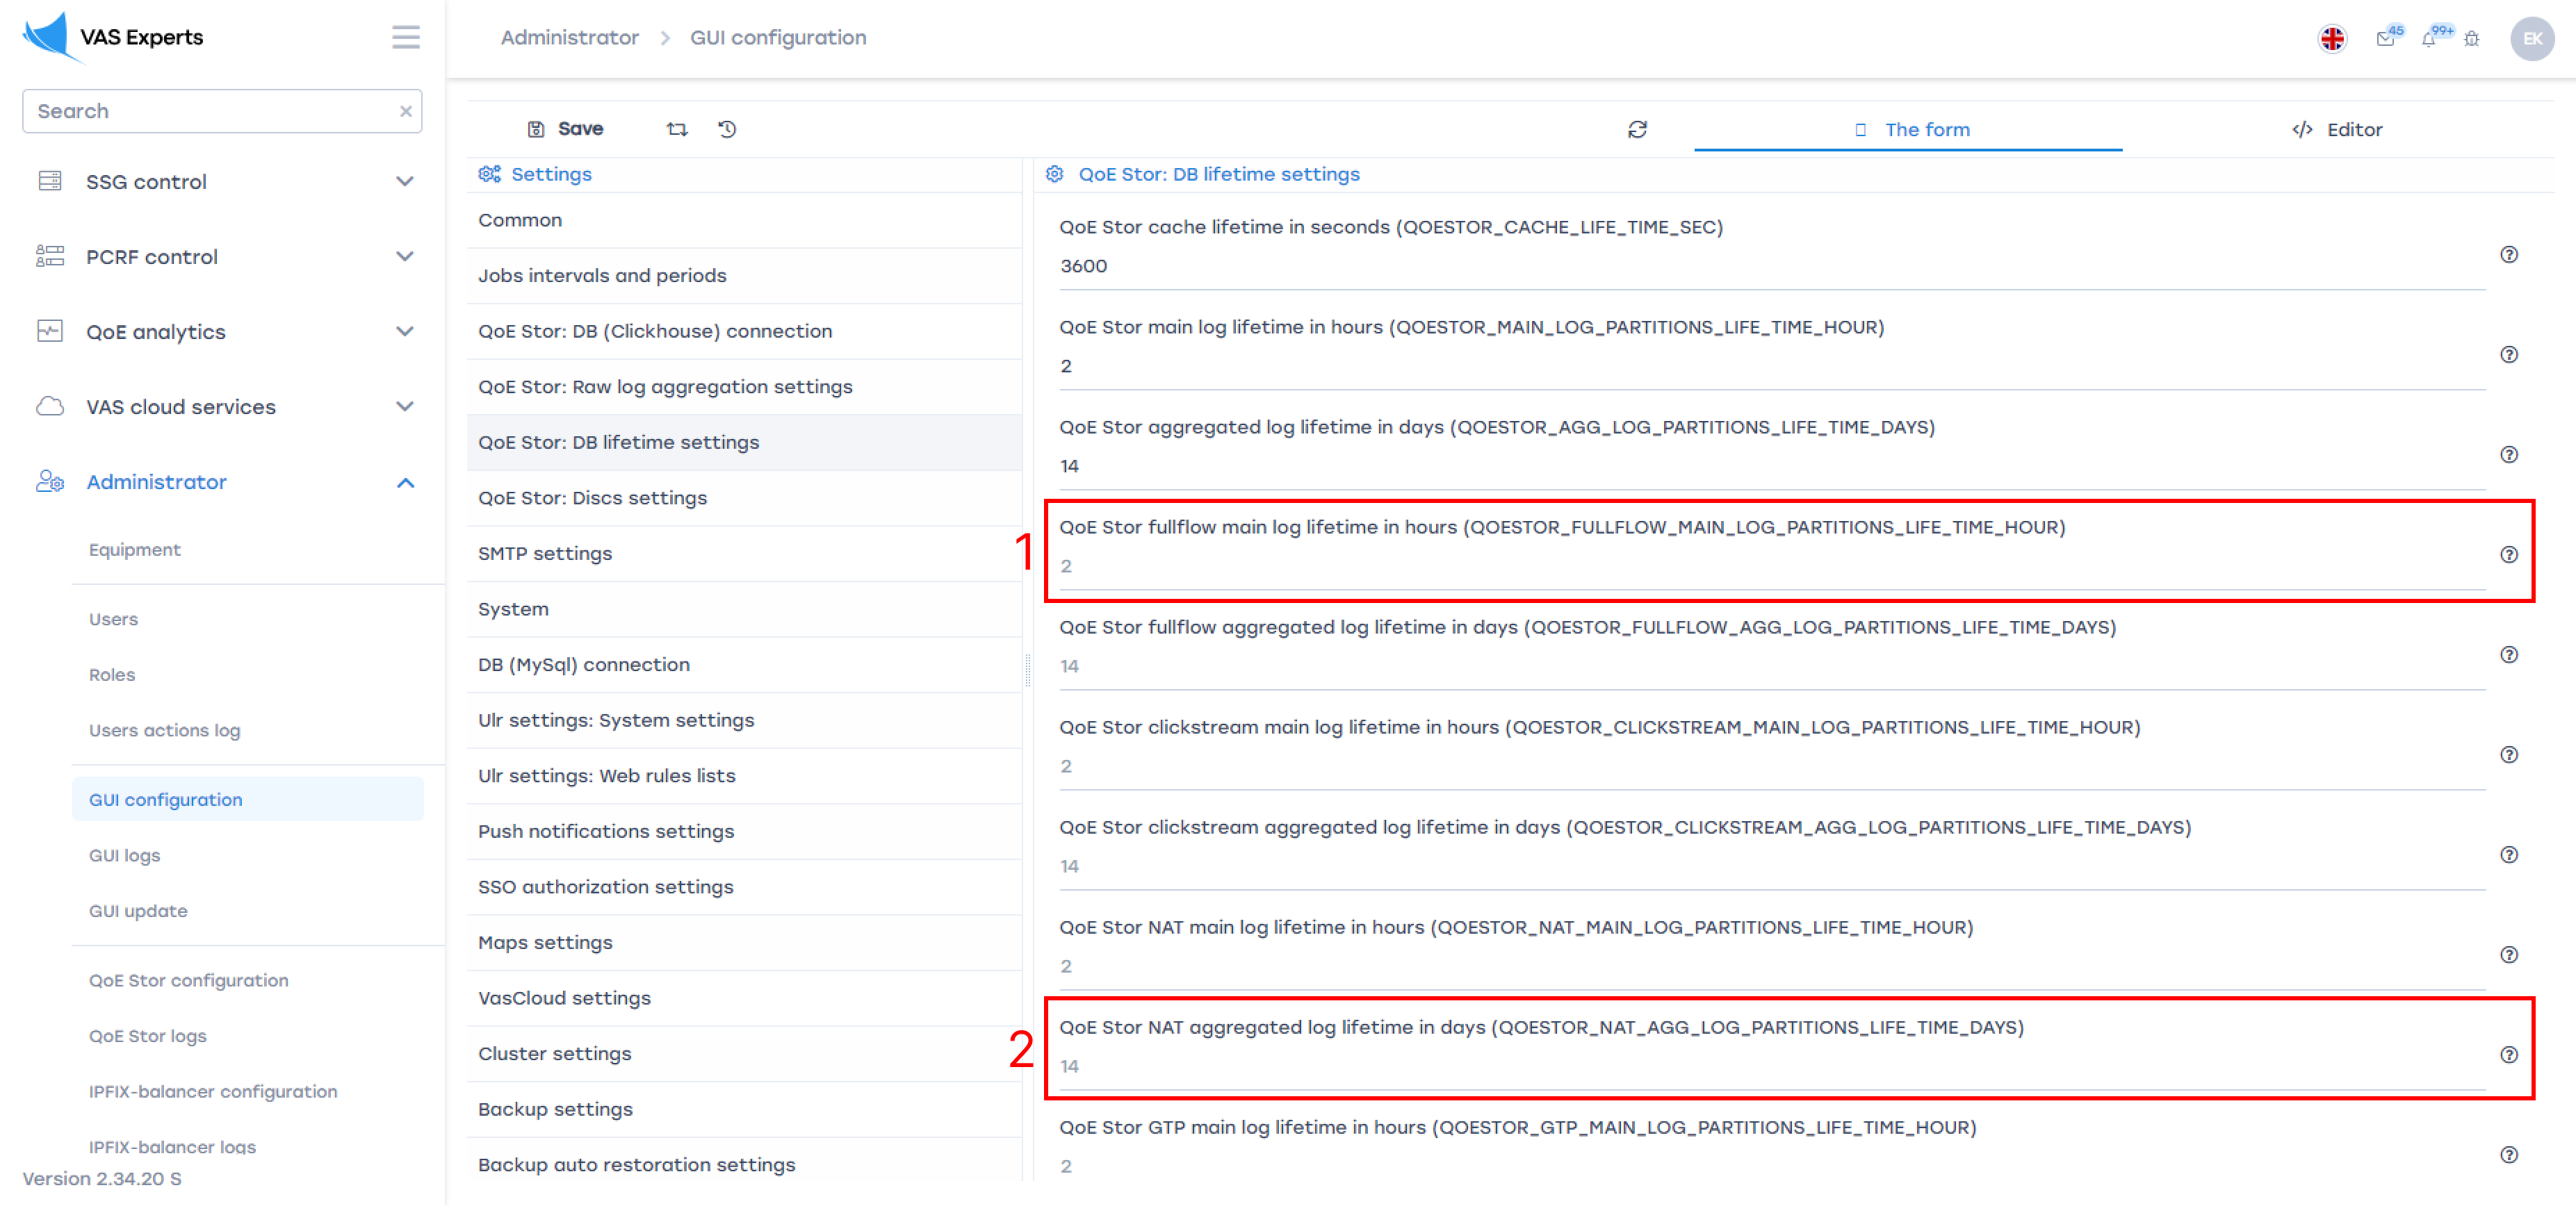Select QoE Stor: Discs settings

pyautogui.click(x=592, y=497)
